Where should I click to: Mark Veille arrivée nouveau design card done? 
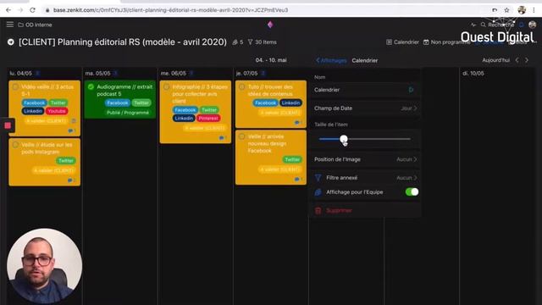coord(242,136)
